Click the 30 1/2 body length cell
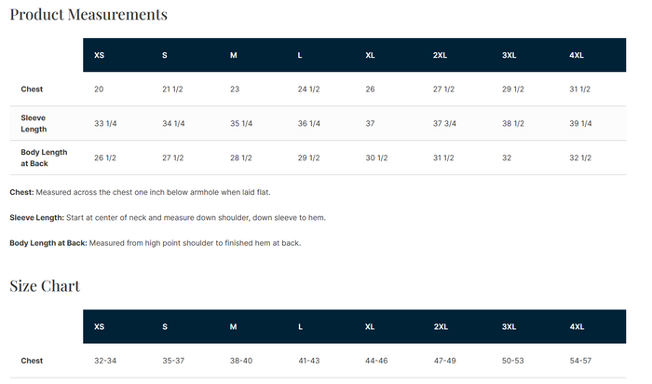The width and height of the screenshot is (652, 384). click(x=376, y=158)
